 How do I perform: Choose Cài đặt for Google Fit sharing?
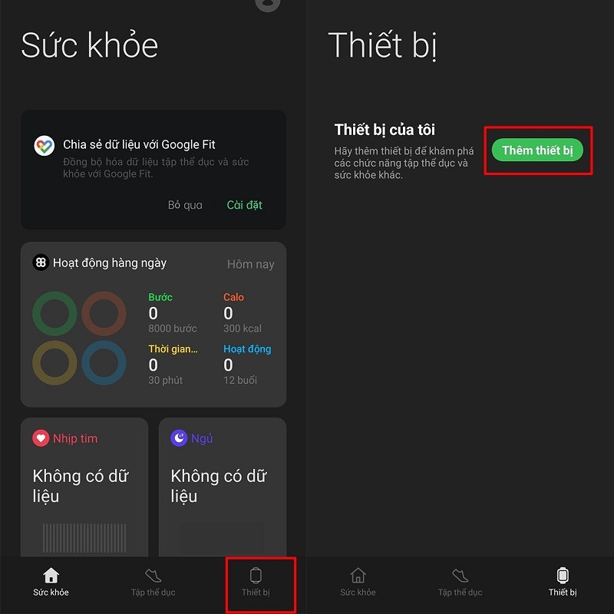pos(244,205)
